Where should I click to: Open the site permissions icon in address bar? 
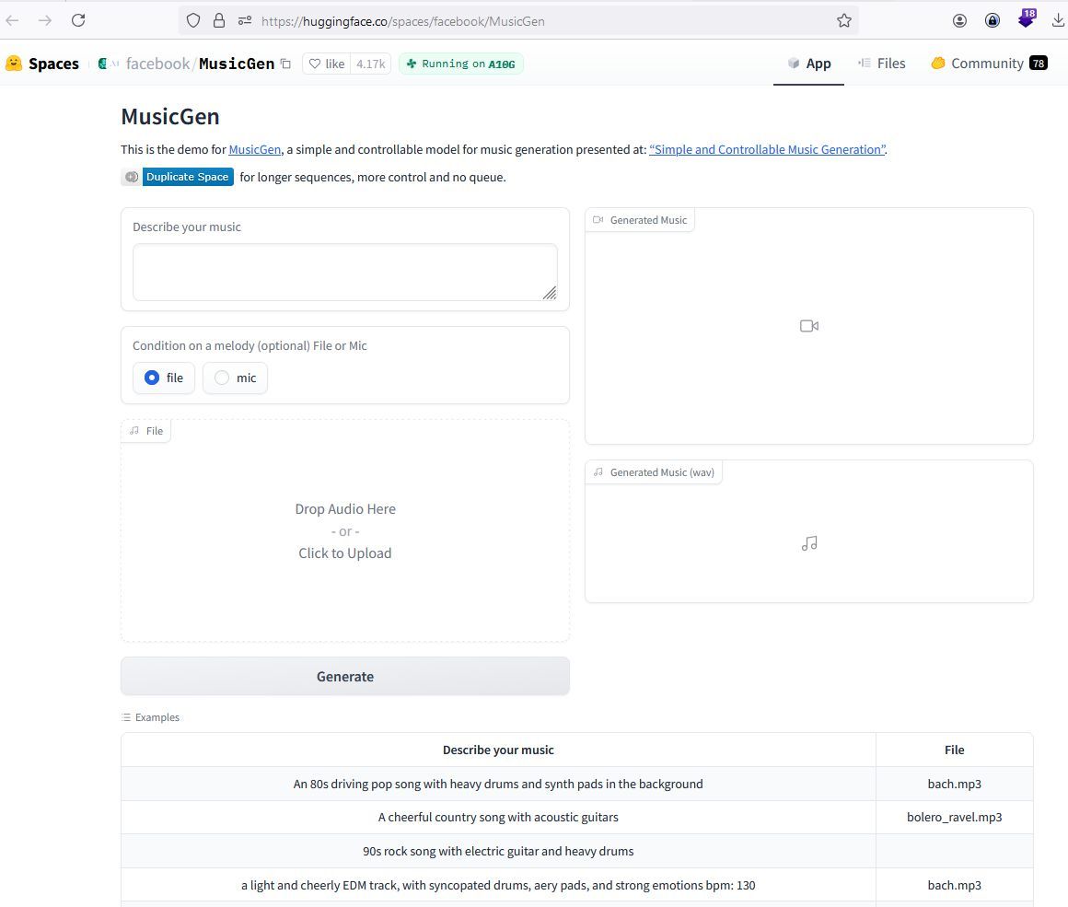pos(245,21)
